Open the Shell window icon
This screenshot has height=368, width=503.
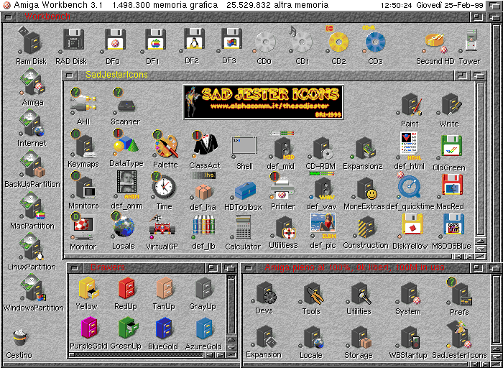point(244,147)
